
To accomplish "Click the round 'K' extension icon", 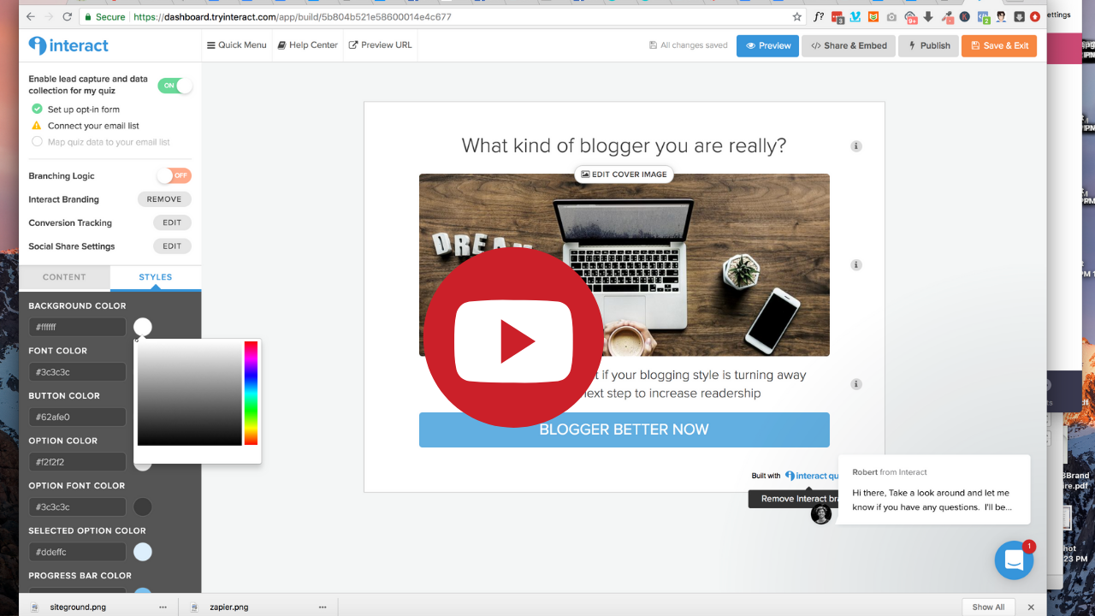I will 964,16.
